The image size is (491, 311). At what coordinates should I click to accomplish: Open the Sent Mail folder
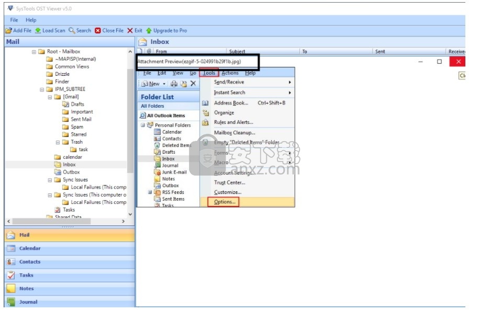pyautogui.click(x=81, y=119)
